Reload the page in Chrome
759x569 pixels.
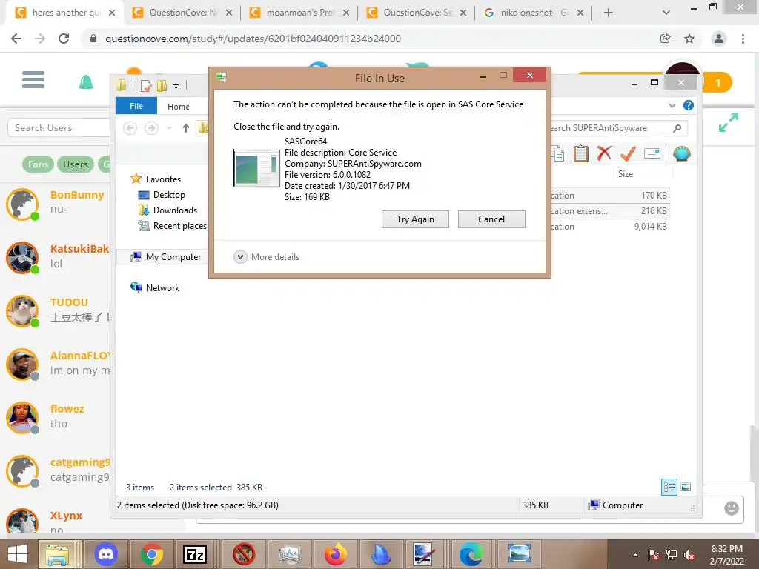(64, 39)
